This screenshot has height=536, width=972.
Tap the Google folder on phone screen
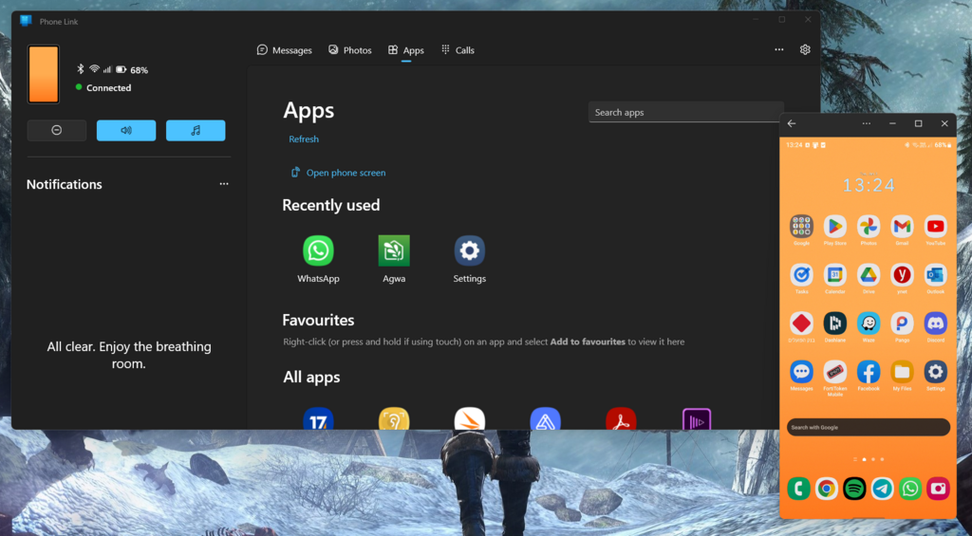click(x=801, y=227)
